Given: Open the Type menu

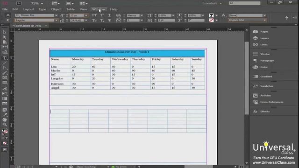Looking at the screenshot, I should tap(43, 9).
